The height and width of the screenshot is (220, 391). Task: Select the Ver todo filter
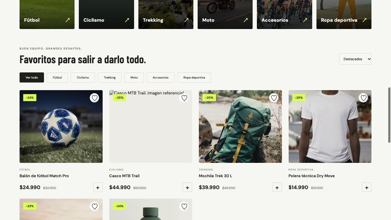point(32,77)
